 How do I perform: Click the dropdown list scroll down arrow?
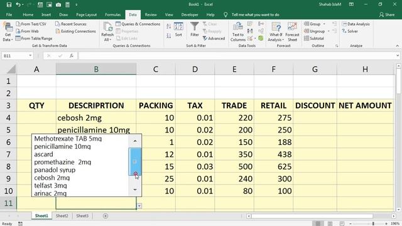[135, 190]
